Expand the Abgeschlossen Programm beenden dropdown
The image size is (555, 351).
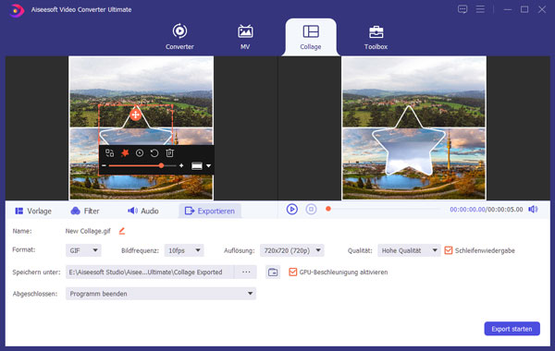pos(161,294)
